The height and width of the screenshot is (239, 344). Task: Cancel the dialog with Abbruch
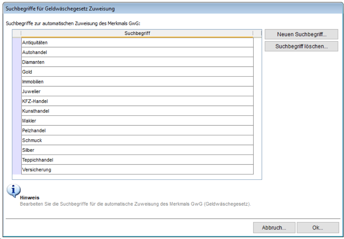pyautogui.click(x=274, y=228)
